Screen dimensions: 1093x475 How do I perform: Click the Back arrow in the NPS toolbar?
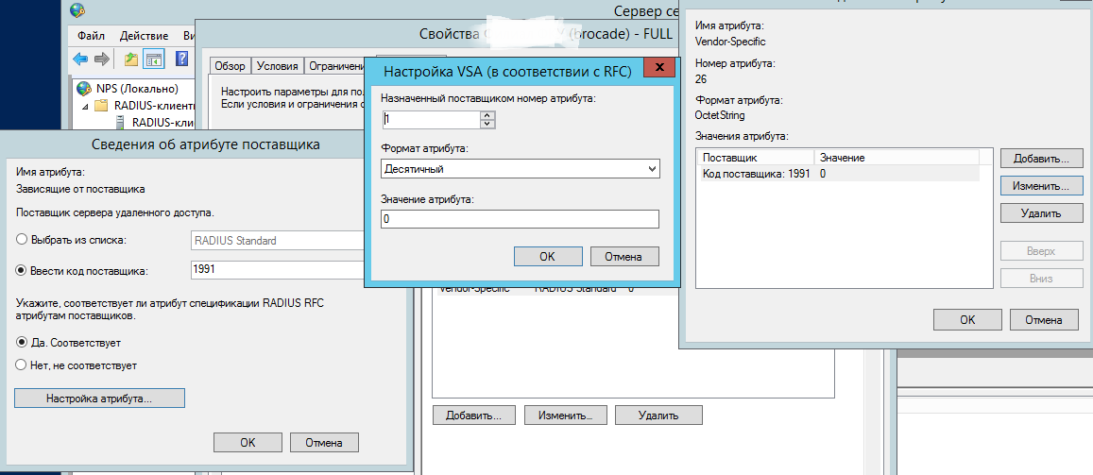[x=80, y=59]
